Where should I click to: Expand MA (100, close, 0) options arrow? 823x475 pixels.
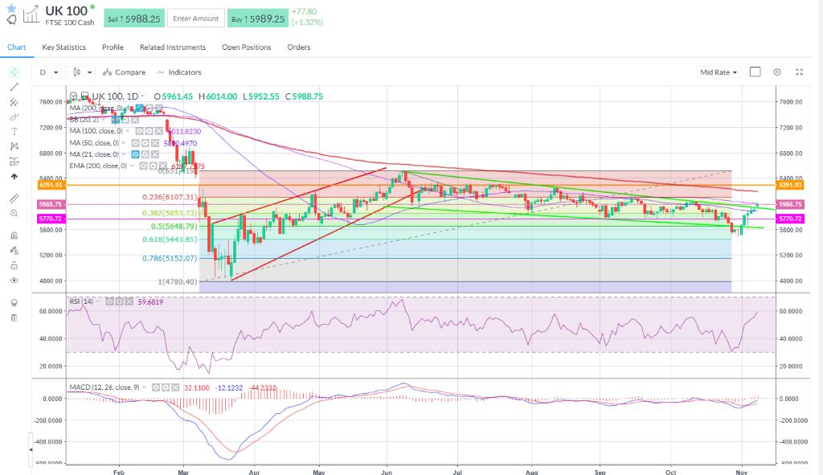point(128,131)
